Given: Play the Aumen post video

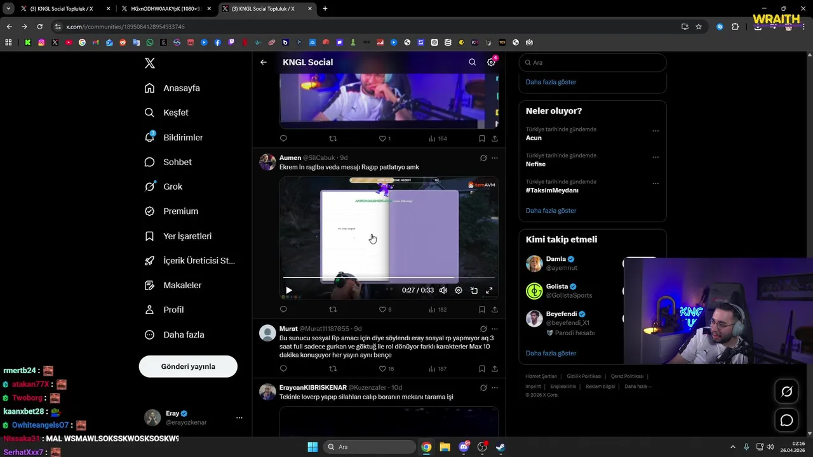Looking at the screenshot, I should pos(289,290).
